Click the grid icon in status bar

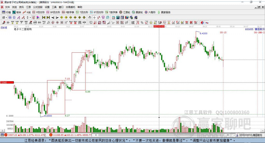(x=2, y=135)
